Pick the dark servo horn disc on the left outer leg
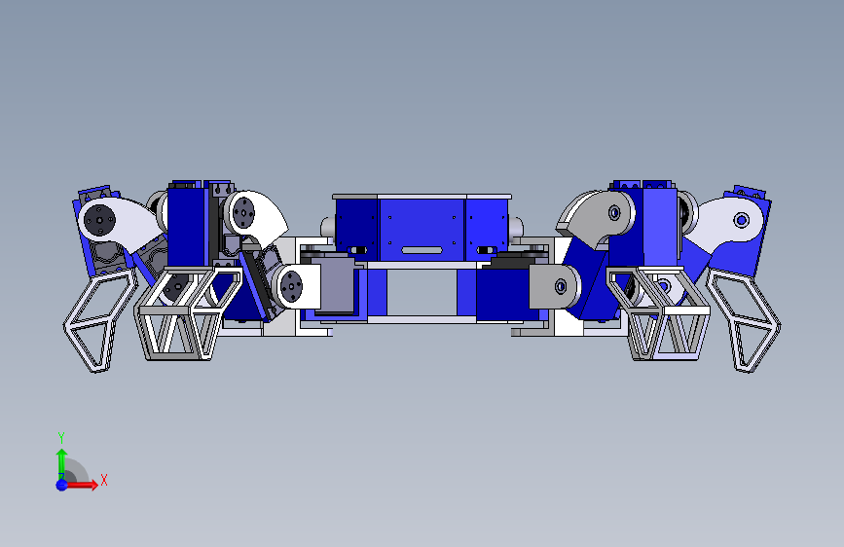The image size is (844, 547). [x=100, y=219]
